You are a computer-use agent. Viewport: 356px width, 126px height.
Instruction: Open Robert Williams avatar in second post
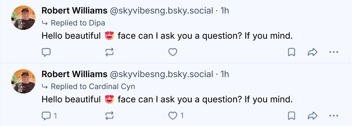coord(23,81)
